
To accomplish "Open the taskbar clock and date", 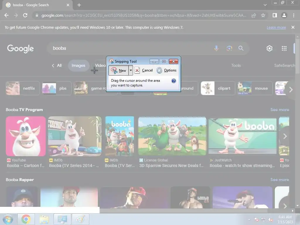I will pyautogui.click(x=285, y=219).
